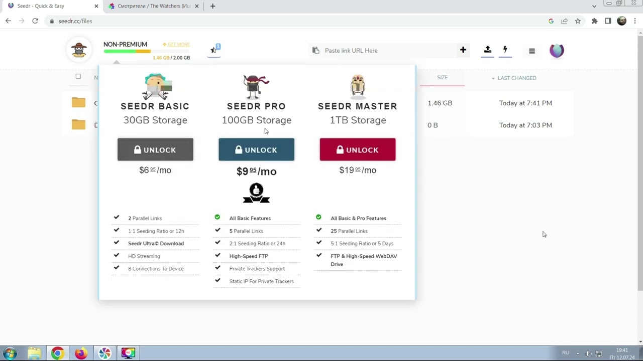Open a new browser tab
Viewport: 643px width, 361px height.
point(212,6)
